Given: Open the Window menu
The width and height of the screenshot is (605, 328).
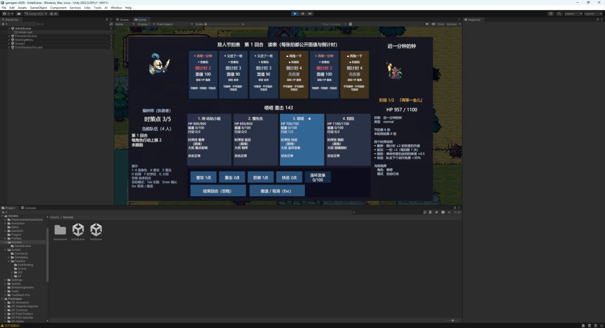Looking at the screenshot, I should 116,8.
